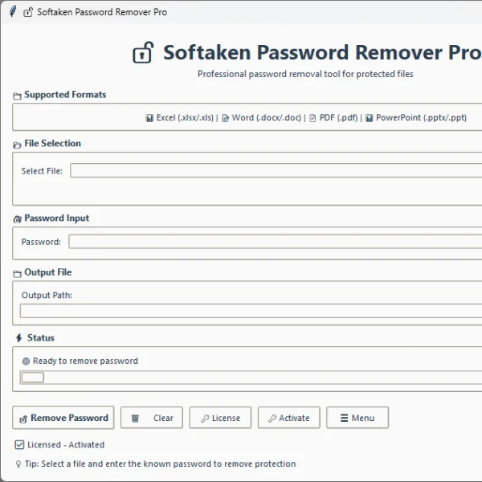Screen dimensions: 482x482
Task: Click the Activate button
Action: 289,418
